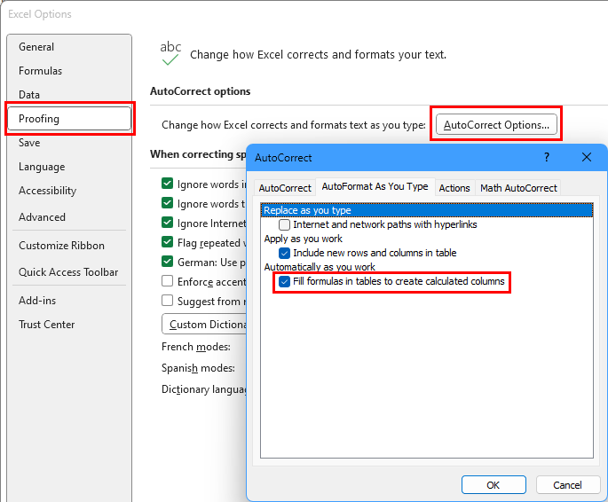Viewport: 608px width, 502px height.
Task: Enable Internet and network paths with hyperlinks
Action: click(x=284, y=224)
